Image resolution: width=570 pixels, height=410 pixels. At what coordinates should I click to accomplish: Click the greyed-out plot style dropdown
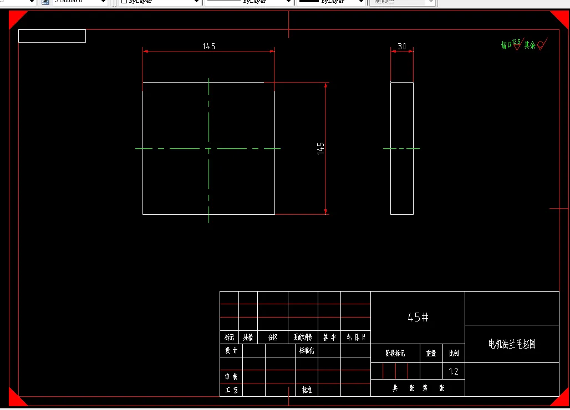click(x=402, y=2)
